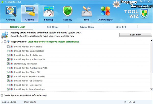
Task: Click the Check Update link
Action: [x=30, y=102]
